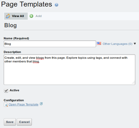
Task: Click the Description resize handle
Action: [134, 82]
